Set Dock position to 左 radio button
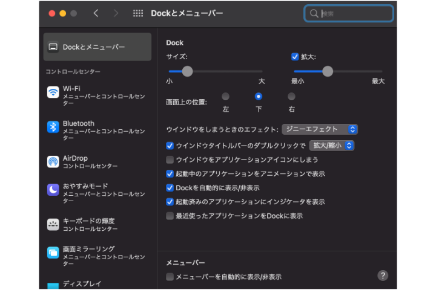Viewport: 436px width, 290px height. click(x=225, y=97)
